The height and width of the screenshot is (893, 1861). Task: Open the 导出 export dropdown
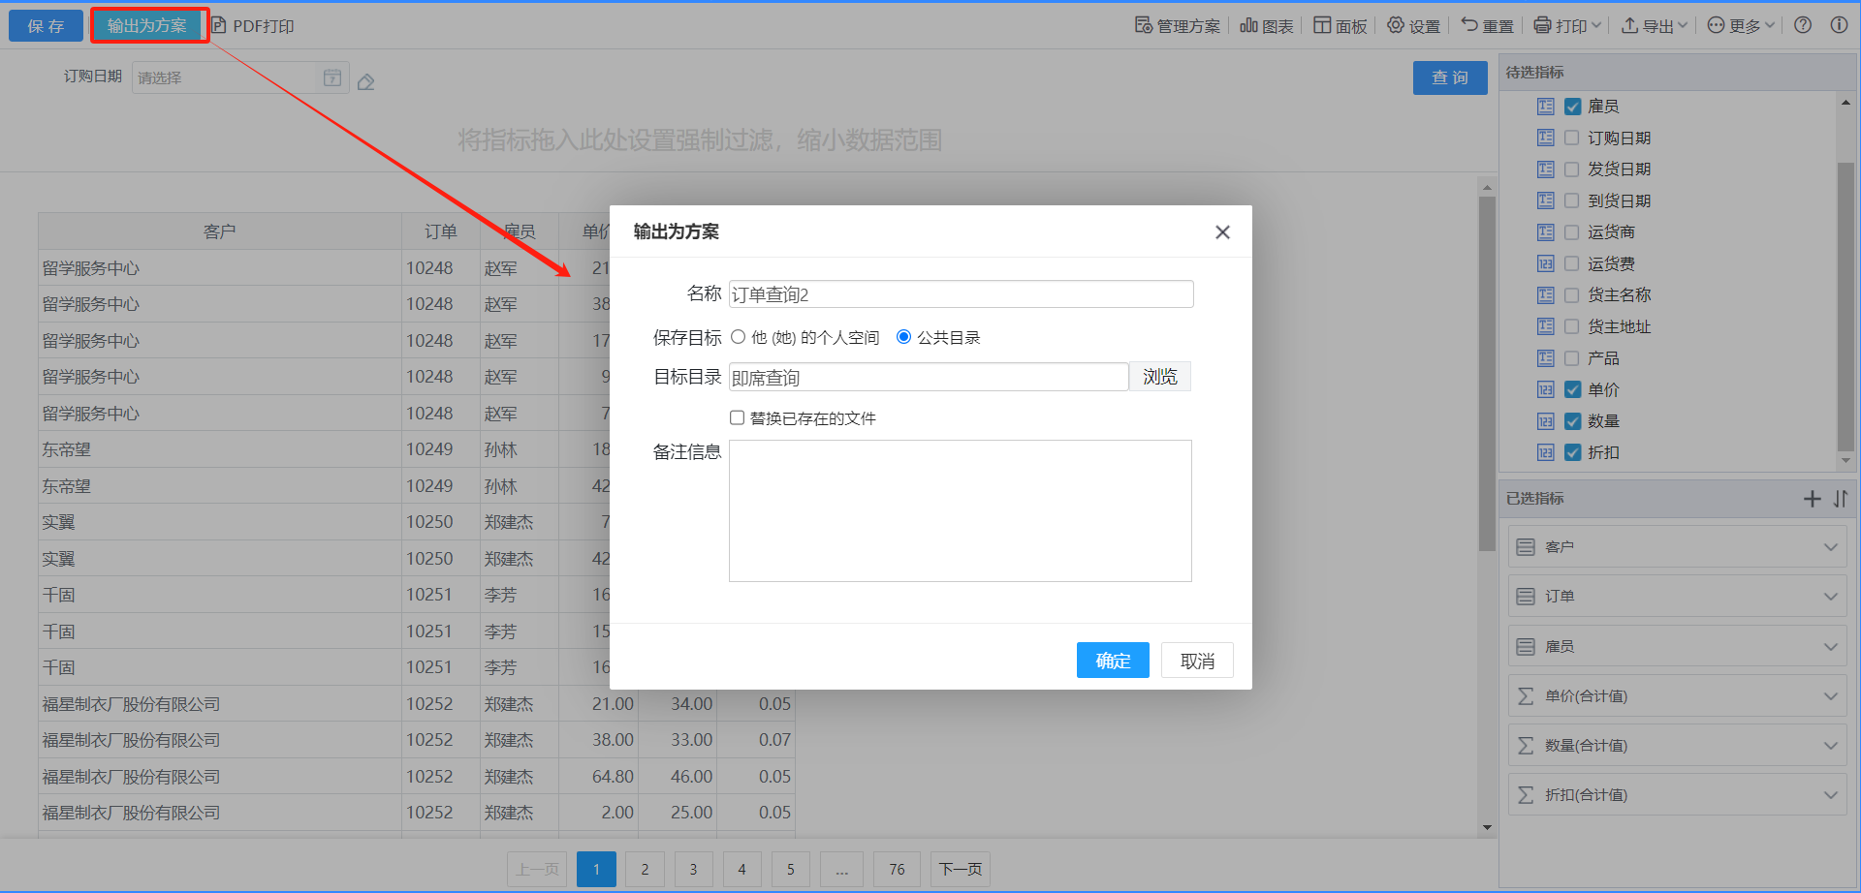pyautogui.click(x=1655, y=26)
